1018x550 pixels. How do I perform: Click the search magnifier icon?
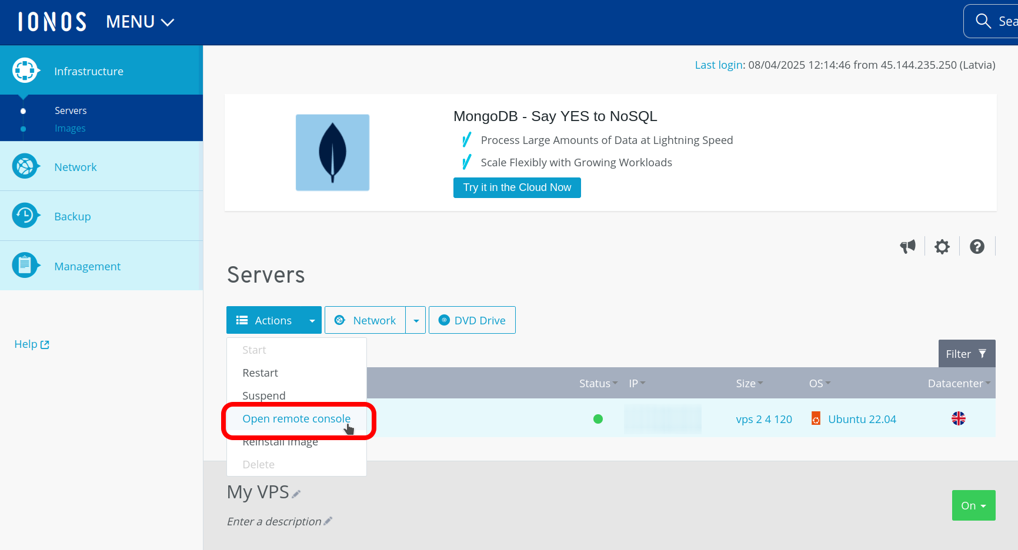click(x=983, y=21)
